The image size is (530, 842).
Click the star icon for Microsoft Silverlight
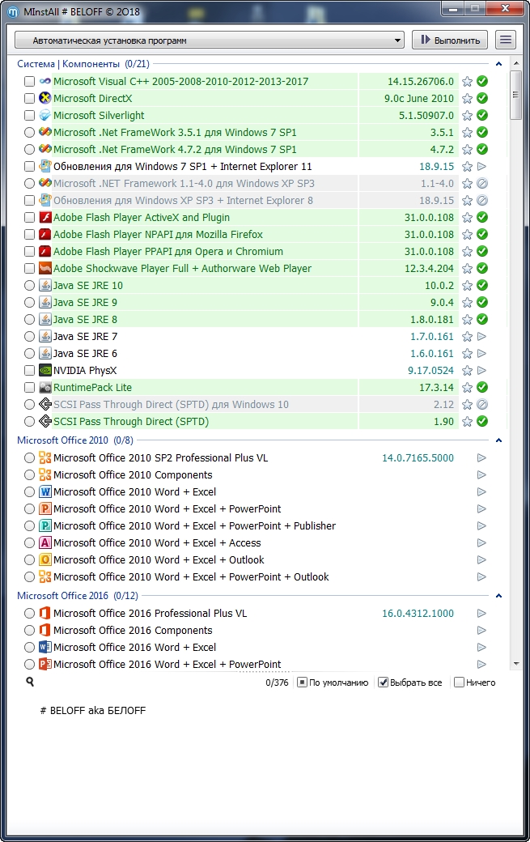tap(467, 116)
